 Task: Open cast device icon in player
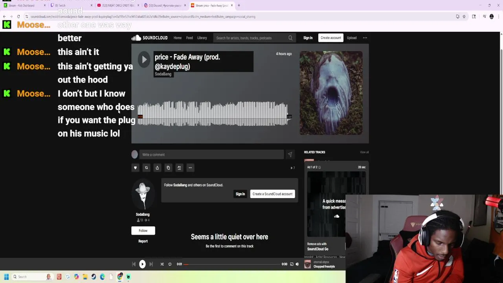292,264
